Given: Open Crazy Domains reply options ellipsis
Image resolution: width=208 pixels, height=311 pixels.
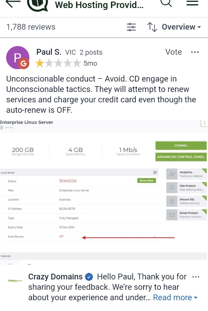Looking at the screenshot, I should point(196,277).
